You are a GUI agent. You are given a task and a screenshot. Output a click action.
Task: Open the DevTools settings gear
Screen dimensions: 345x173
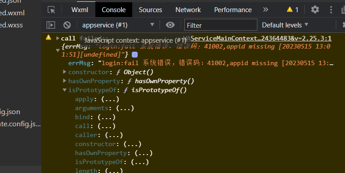click(315, 10)
